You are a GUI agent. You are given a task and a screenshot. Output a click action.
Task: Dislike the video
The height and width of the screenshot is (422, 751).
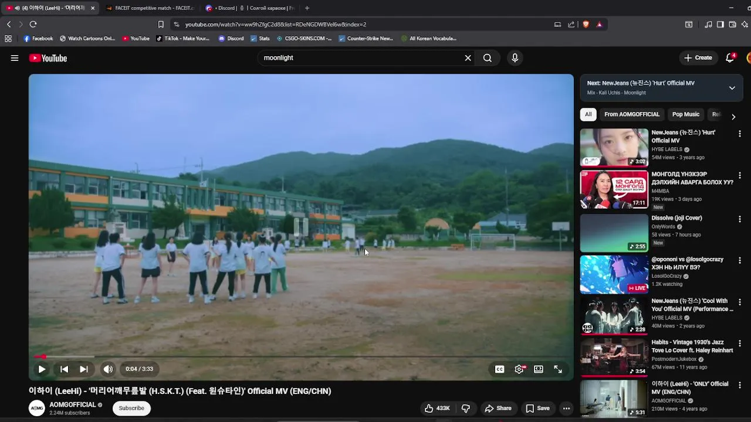click(466, 409)
